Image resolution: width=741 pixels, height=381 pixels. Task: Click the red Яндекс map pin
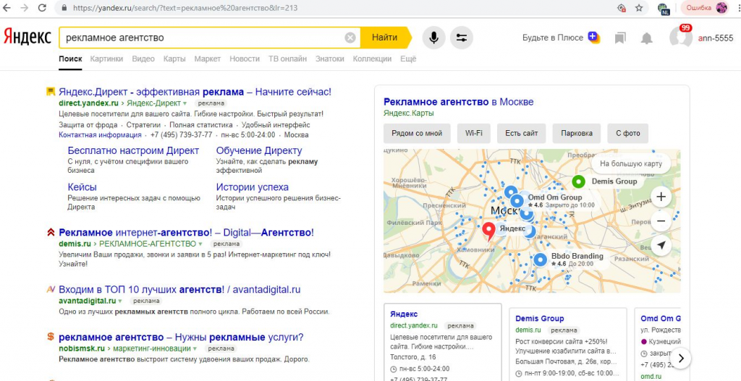(x=488, y=231)
